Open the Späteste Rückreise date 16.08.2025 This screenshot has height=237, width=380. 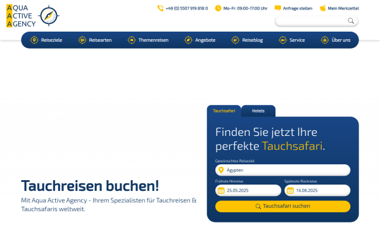point(317,190)
